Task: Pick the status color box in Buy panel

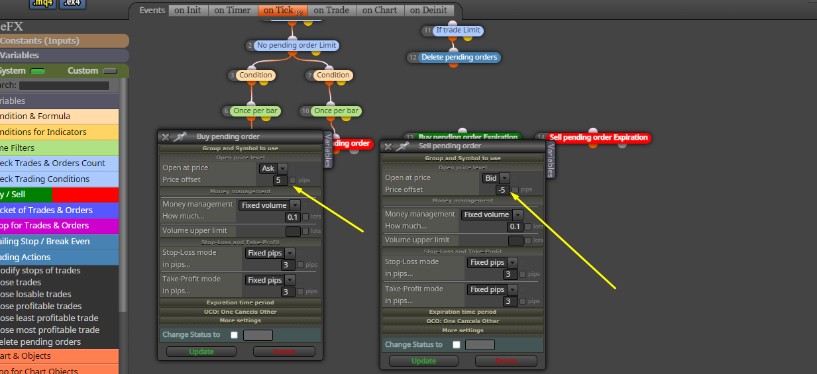Action: pyautogui.click(x=258, y=336)
